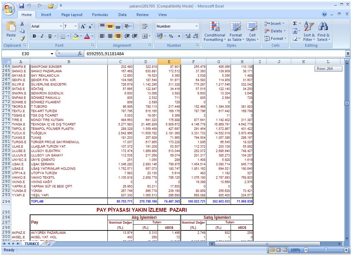Select the TURKCE sheet tab
Image resolution: width=352 pixels, height=255 pixels.
32,244
